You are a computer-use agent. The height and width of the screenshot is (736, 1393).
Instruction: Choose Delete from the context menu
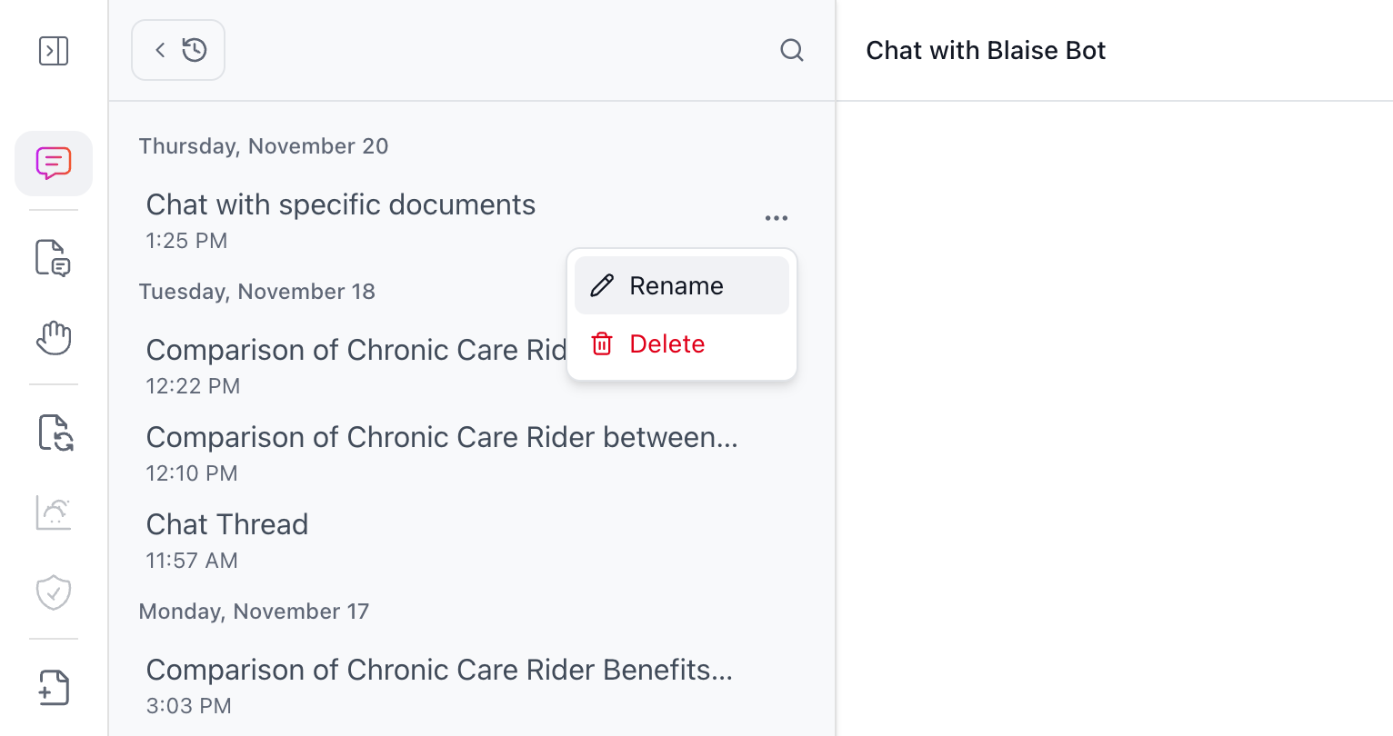667,343
